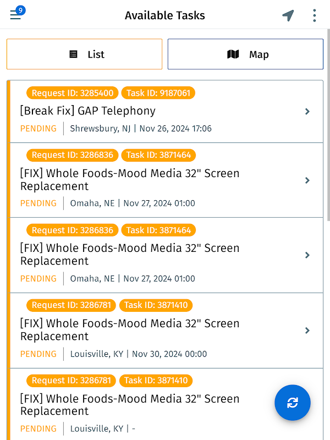
Task: Select Task ID 3871410 badge on last task
Action: (x=157, y=380)
